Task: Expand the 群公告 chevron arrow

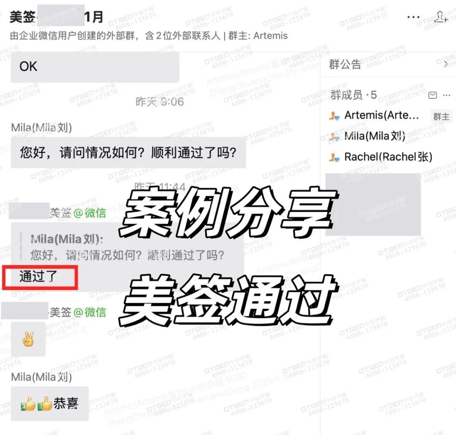Action: coord(445,64)
